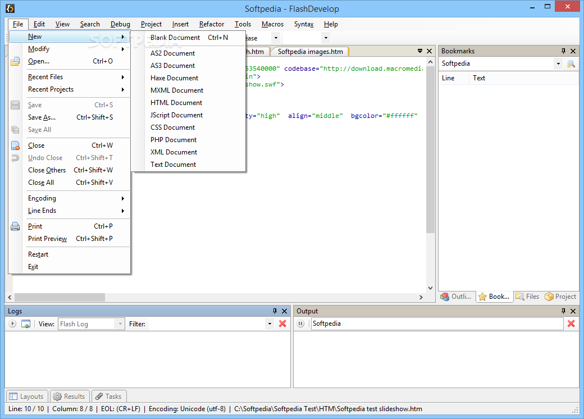Click EOL: (CR+LF) in the status bar

[x=121, y=409]
